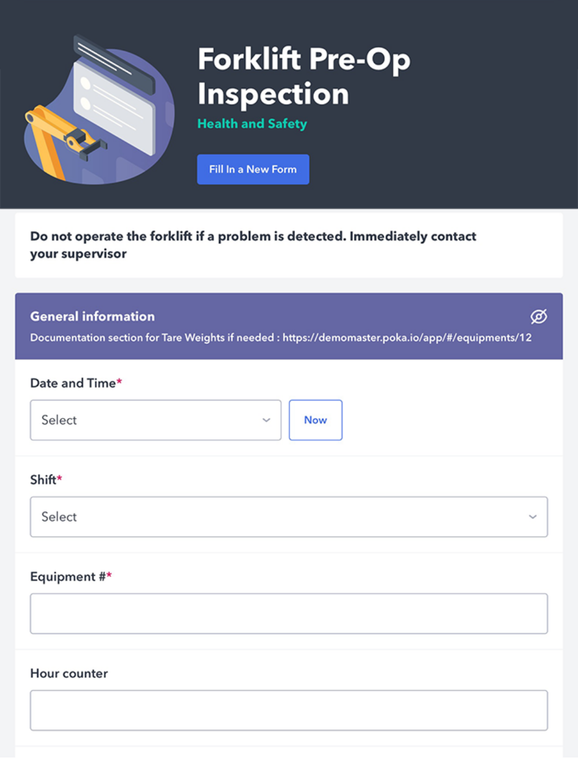Click the Health and Safety label

(x=252, y=124)
